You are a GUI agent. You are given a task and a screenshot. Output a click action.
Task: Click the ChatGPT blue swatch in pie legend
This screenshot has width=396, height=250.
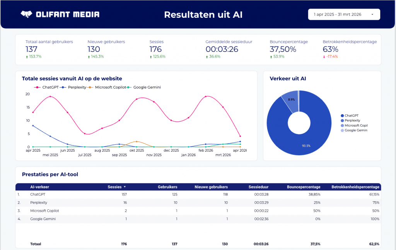coord(342,116)
